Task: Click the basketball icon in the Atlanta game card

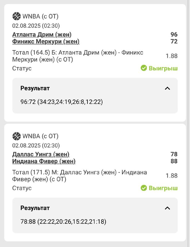Action: [x=16, y=16]
